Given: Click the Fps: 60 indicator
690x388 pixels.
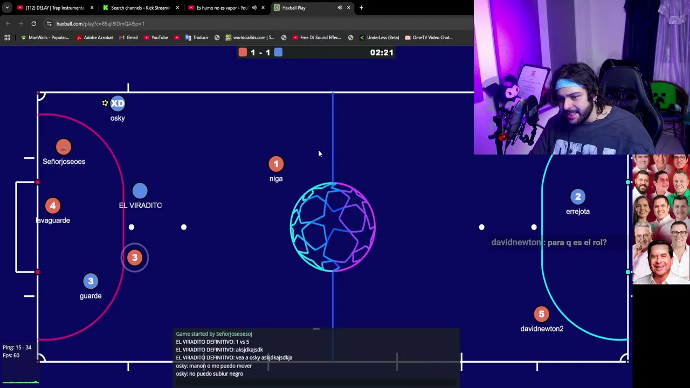Looking at the screenshot, I should [x=11, y=356].
